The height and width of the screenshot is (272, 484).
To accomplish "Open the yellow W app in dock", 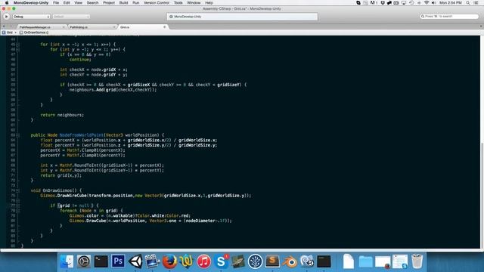I will click(x=187, y=261).
